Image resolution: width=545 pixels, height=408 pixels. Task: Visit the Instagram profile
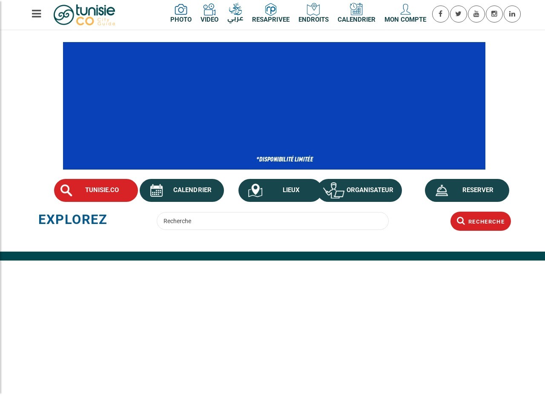[494, 14]
